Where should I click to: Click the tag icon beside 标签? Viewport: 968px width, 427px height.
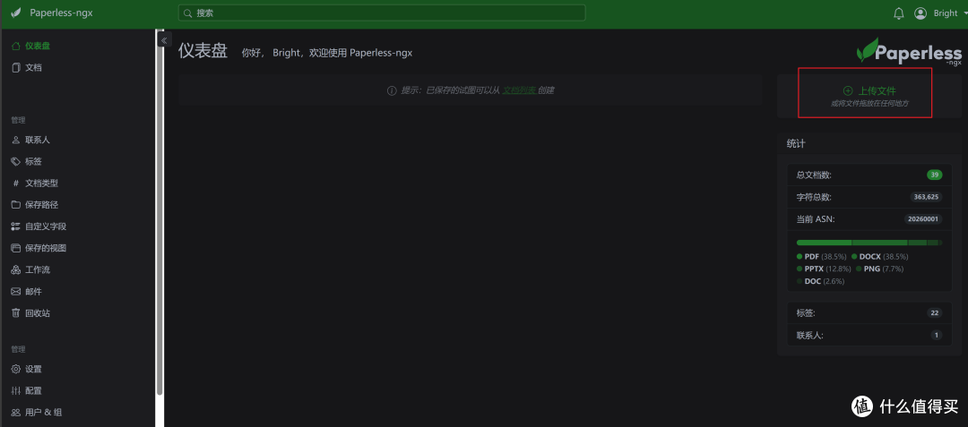coord(16,161)
